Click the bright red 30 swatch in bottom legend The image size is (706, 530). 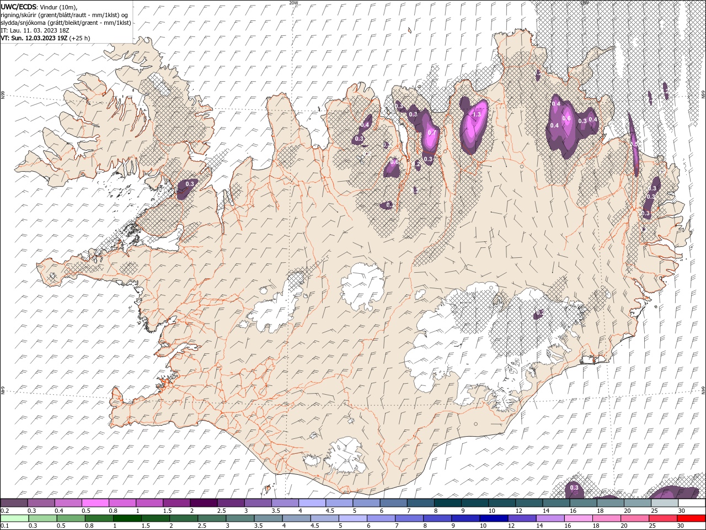click(691, 518)
